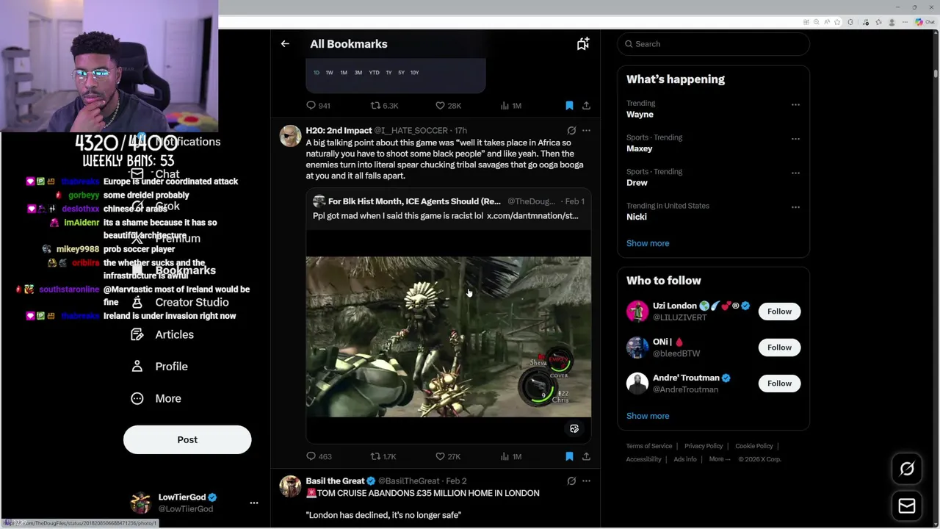
Task: Open the Andre' Troutman avatar
Action: pyautogui.click(x=637, y=384)
